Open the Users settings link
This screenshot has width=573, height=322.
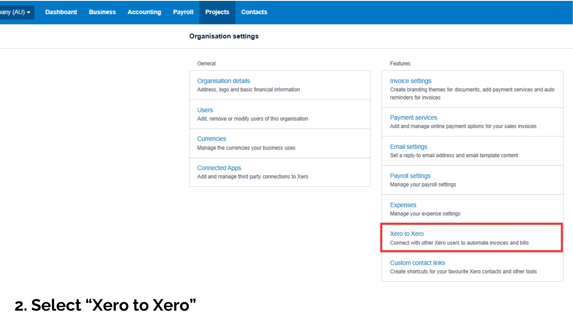point(205,110)
